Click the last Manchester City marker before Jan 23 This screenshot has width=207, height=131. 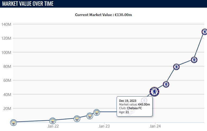[96, 112]
